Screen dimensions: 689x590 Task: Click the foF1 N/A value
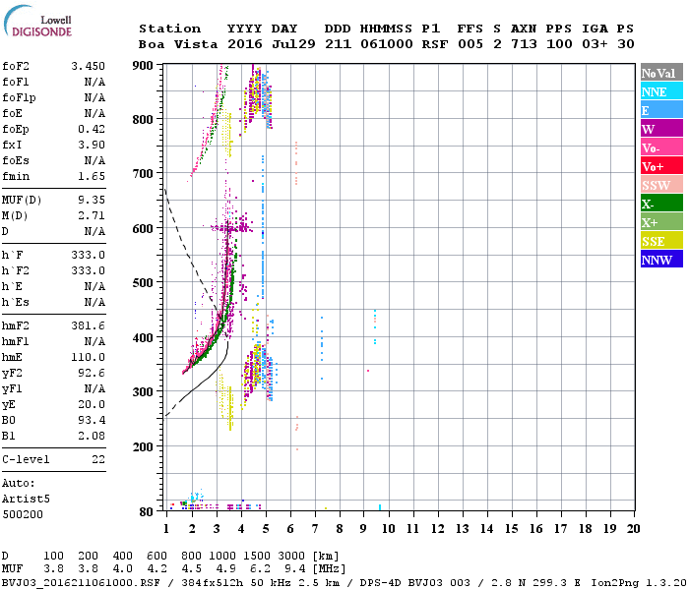94,82
